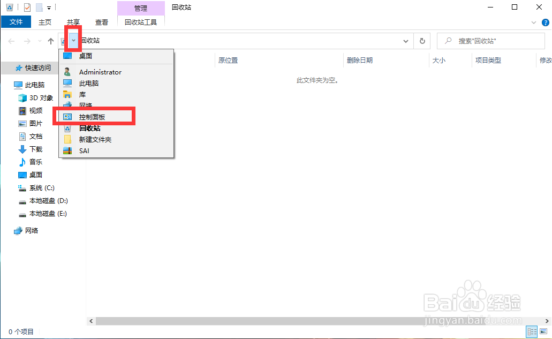
Task: Open 本地磁盘 (E:) in sidebar
Action: [x=48, y=214]
